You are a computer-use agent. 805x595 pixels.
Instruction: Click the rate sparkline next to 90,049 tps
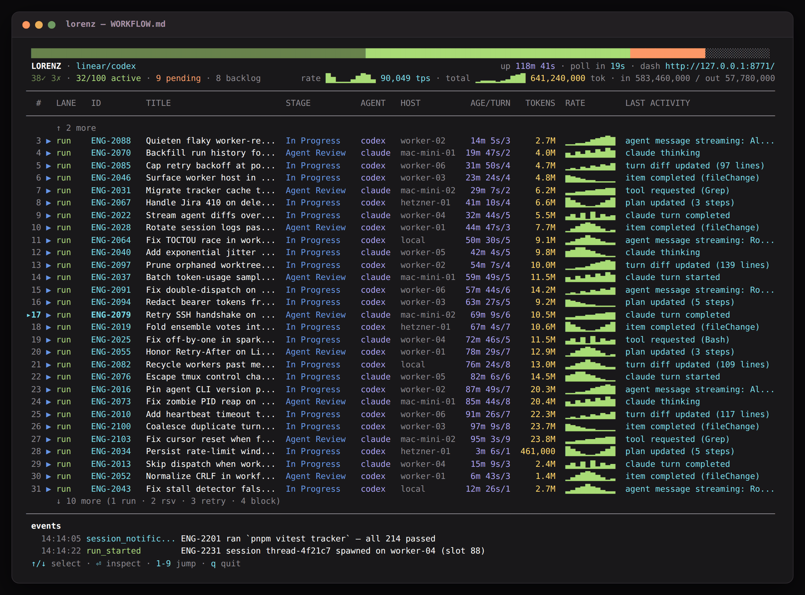pyautogui.click(x=351, y=78)
